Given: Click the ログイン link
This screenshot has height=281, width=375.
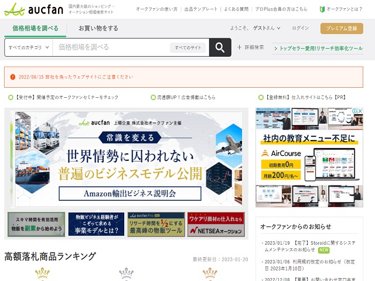Looking at the screenshot, I should 301,28.
